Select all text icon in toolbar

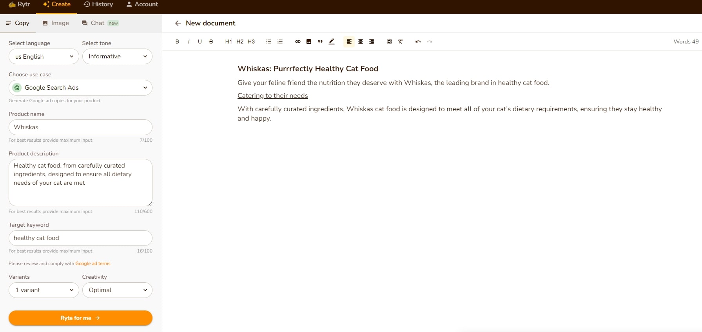click(x=389, y=41)
